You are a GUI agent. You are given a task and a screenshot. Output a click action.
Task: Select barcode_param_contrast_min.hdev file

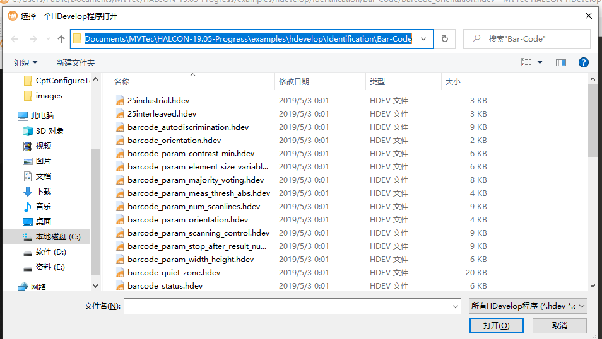point(191,153)
